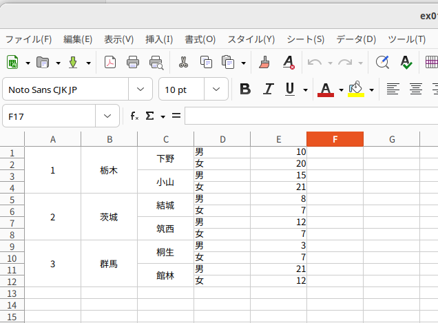
Task: Select row header 5
Action: click(x=12, y=200)
